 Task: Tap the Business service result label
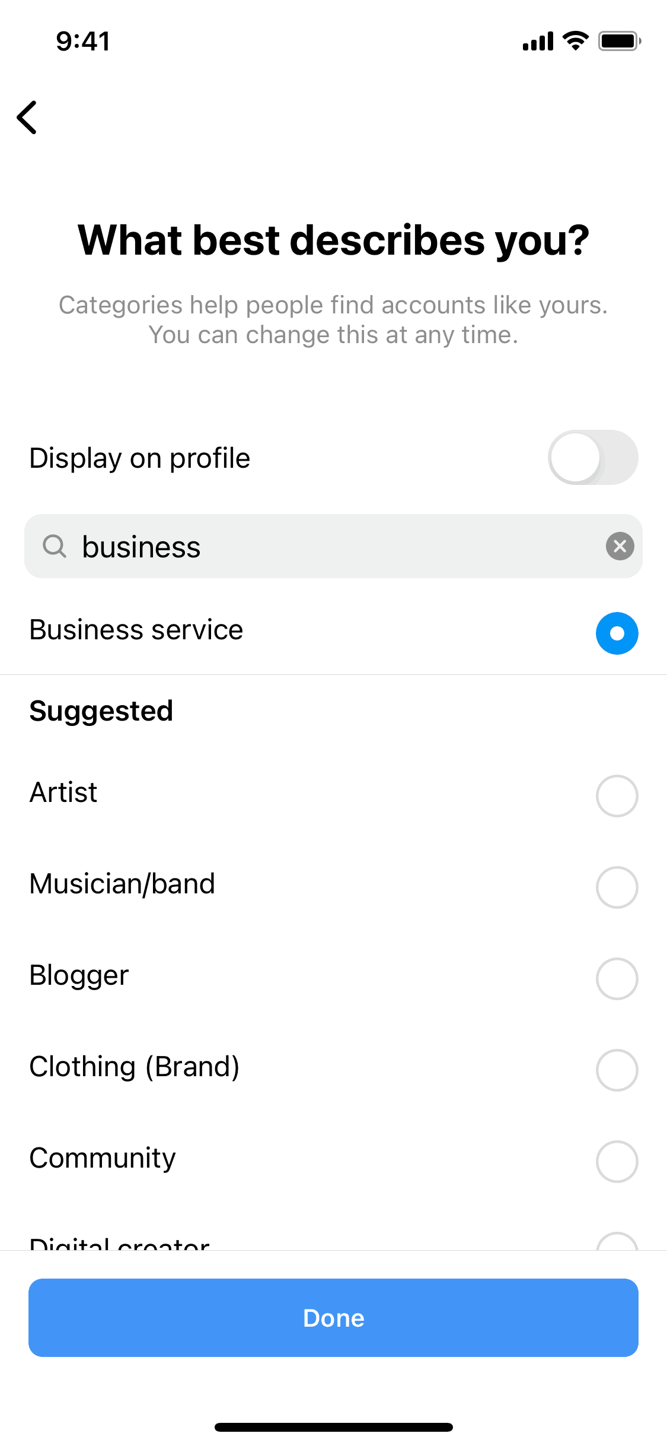pos(136,630)
